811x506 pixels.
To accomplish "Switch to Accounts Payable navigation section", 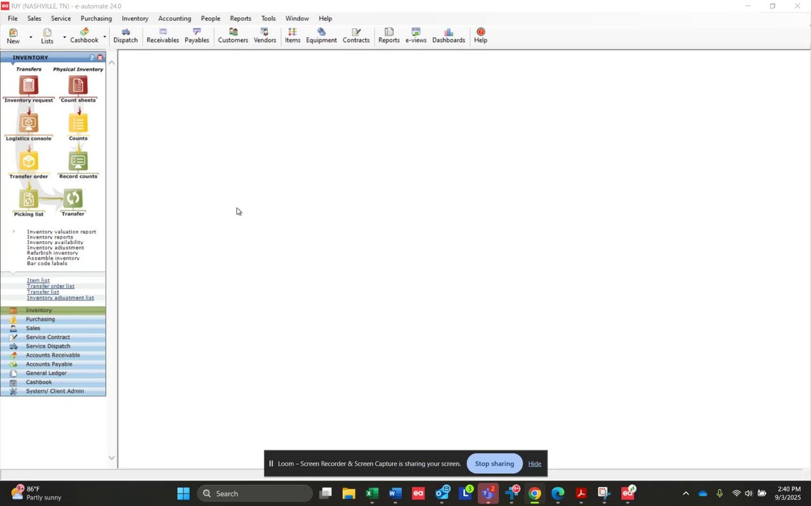I will click(x=53, y=364).
